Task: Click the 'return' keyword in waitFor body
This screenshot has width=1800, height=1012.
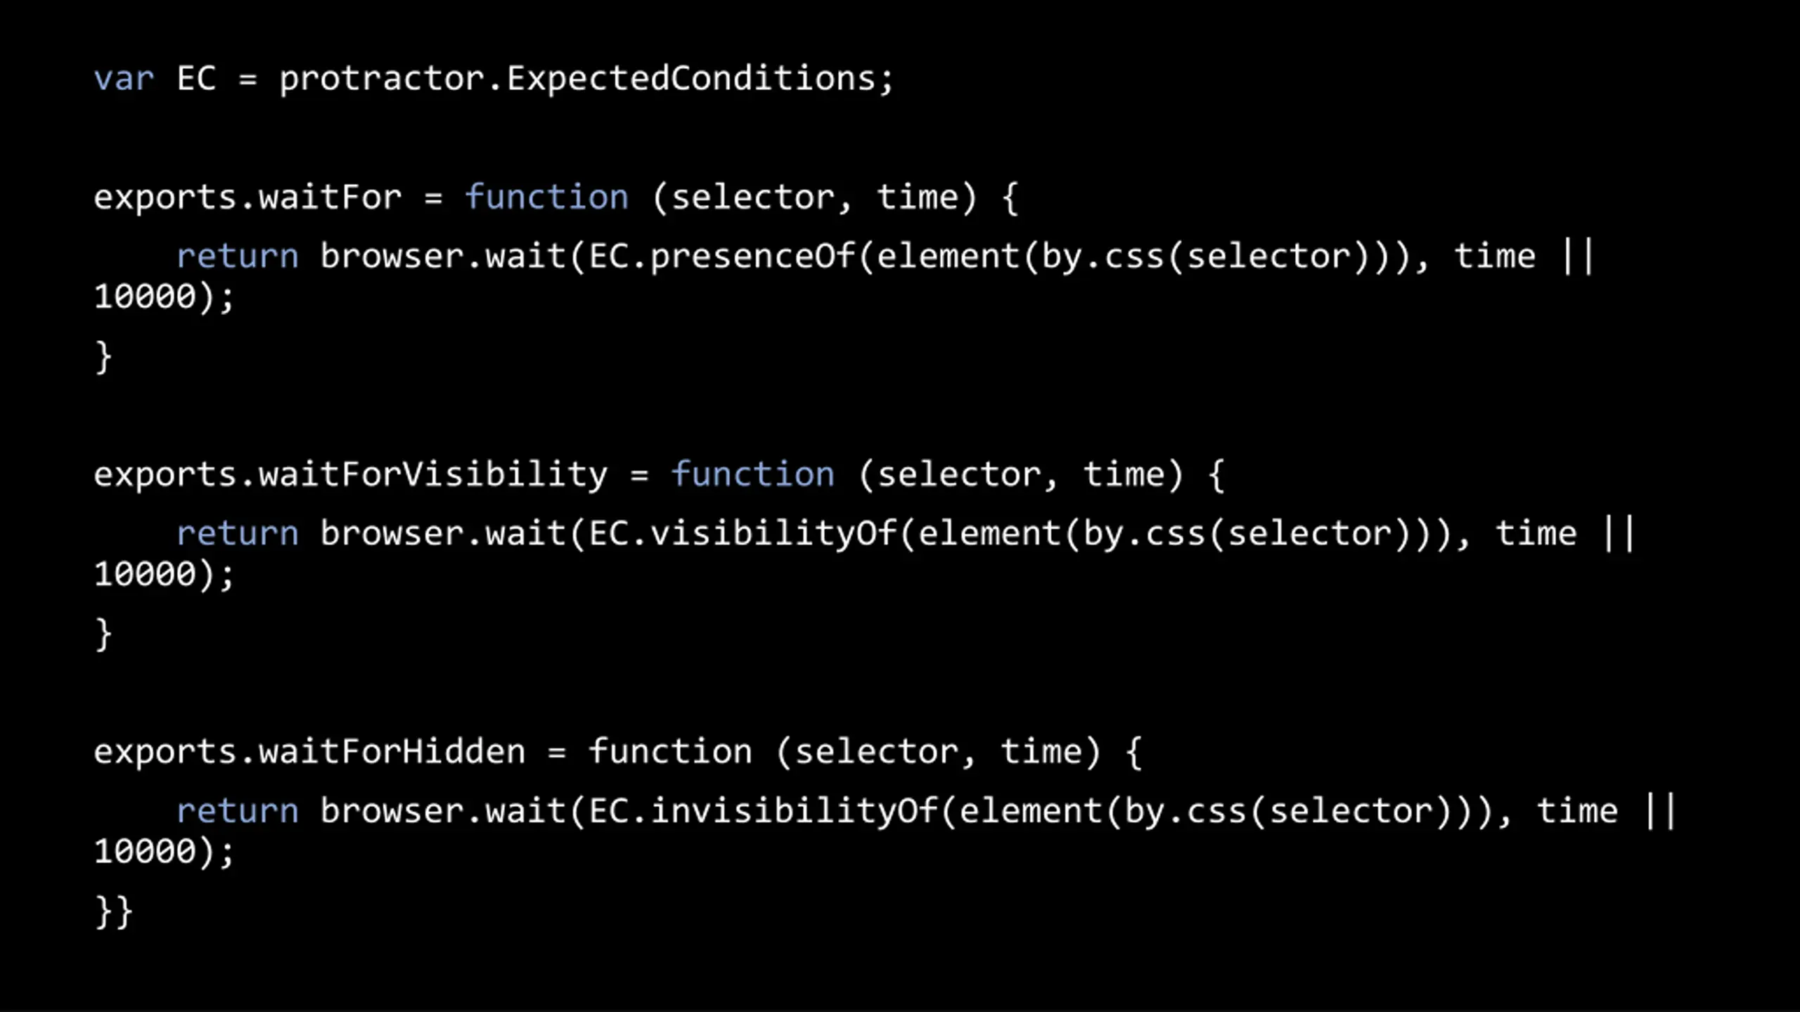Action: pos(238,257)
